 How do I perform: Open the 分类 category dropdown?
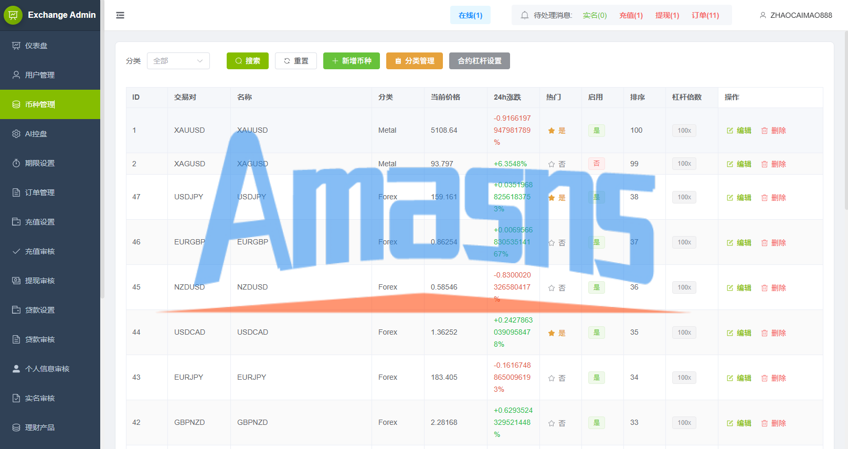click(178, 61)
